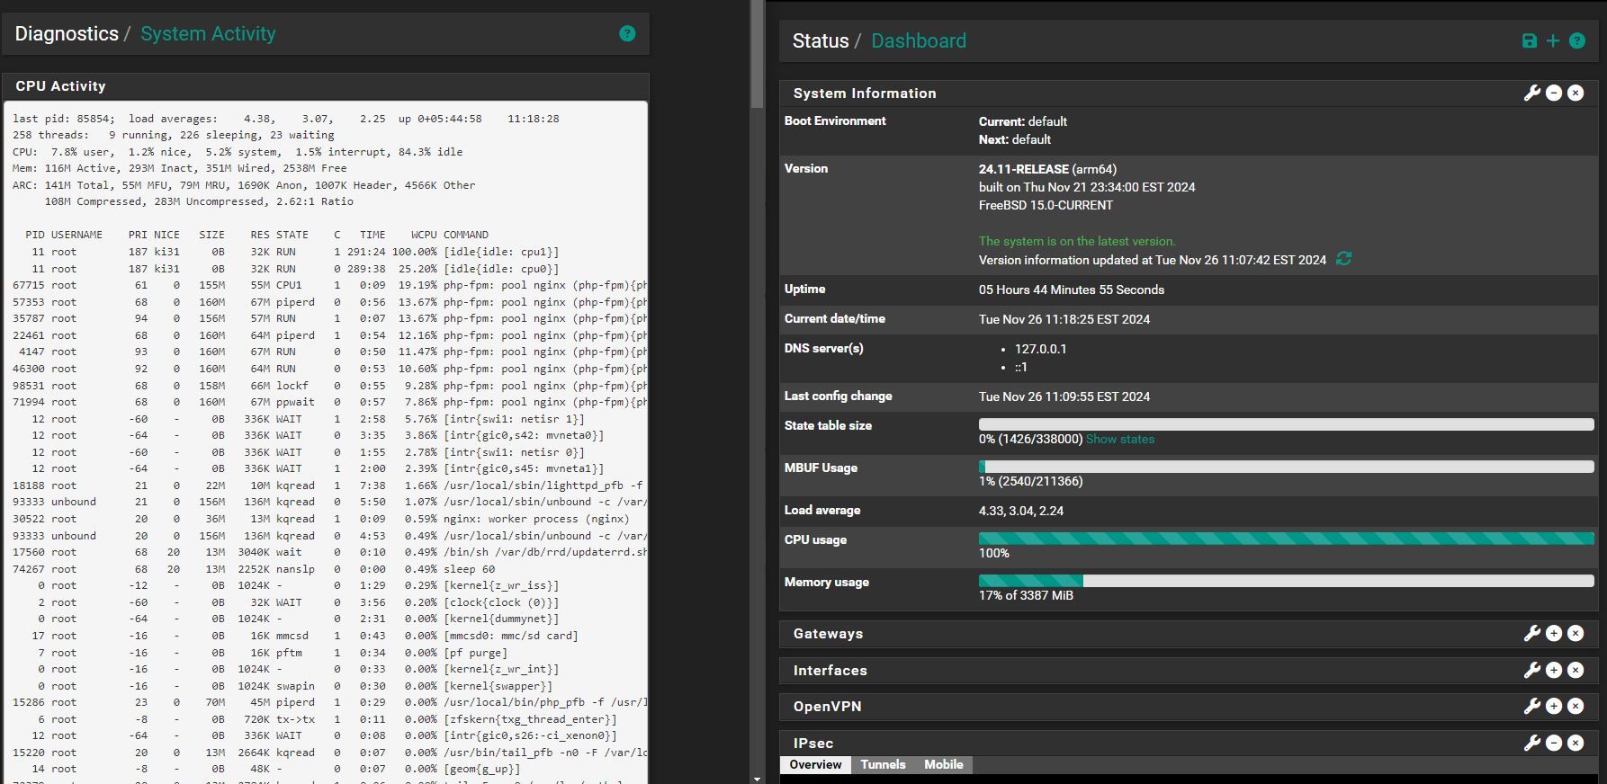Open IPsec widget settings wrench

(1532, 743)
